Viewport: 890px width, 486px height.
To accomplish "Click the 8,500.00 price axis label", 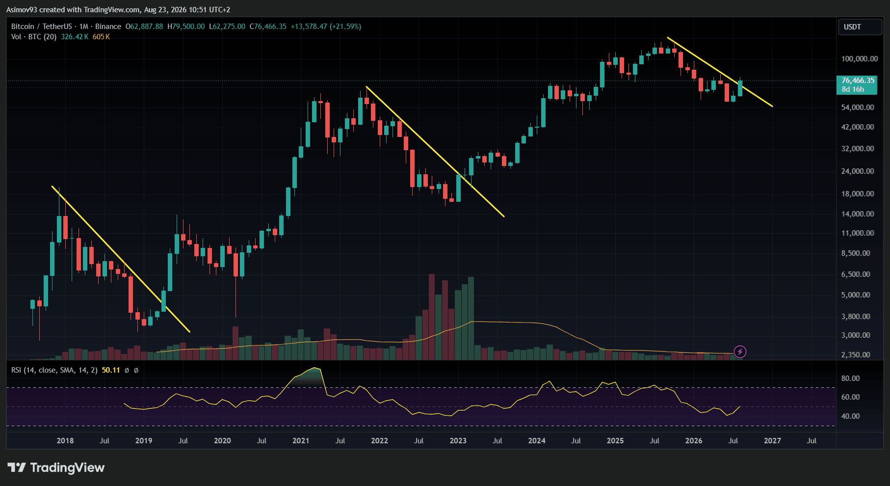I will click(x=856, y=253).
